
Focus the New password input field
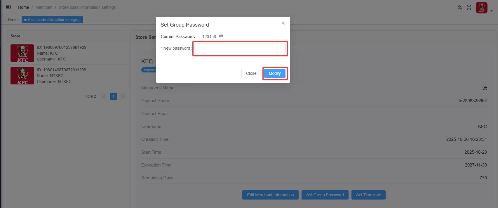point(241,48)
